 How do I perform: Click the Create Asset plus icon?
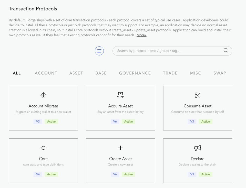point(120,148)
